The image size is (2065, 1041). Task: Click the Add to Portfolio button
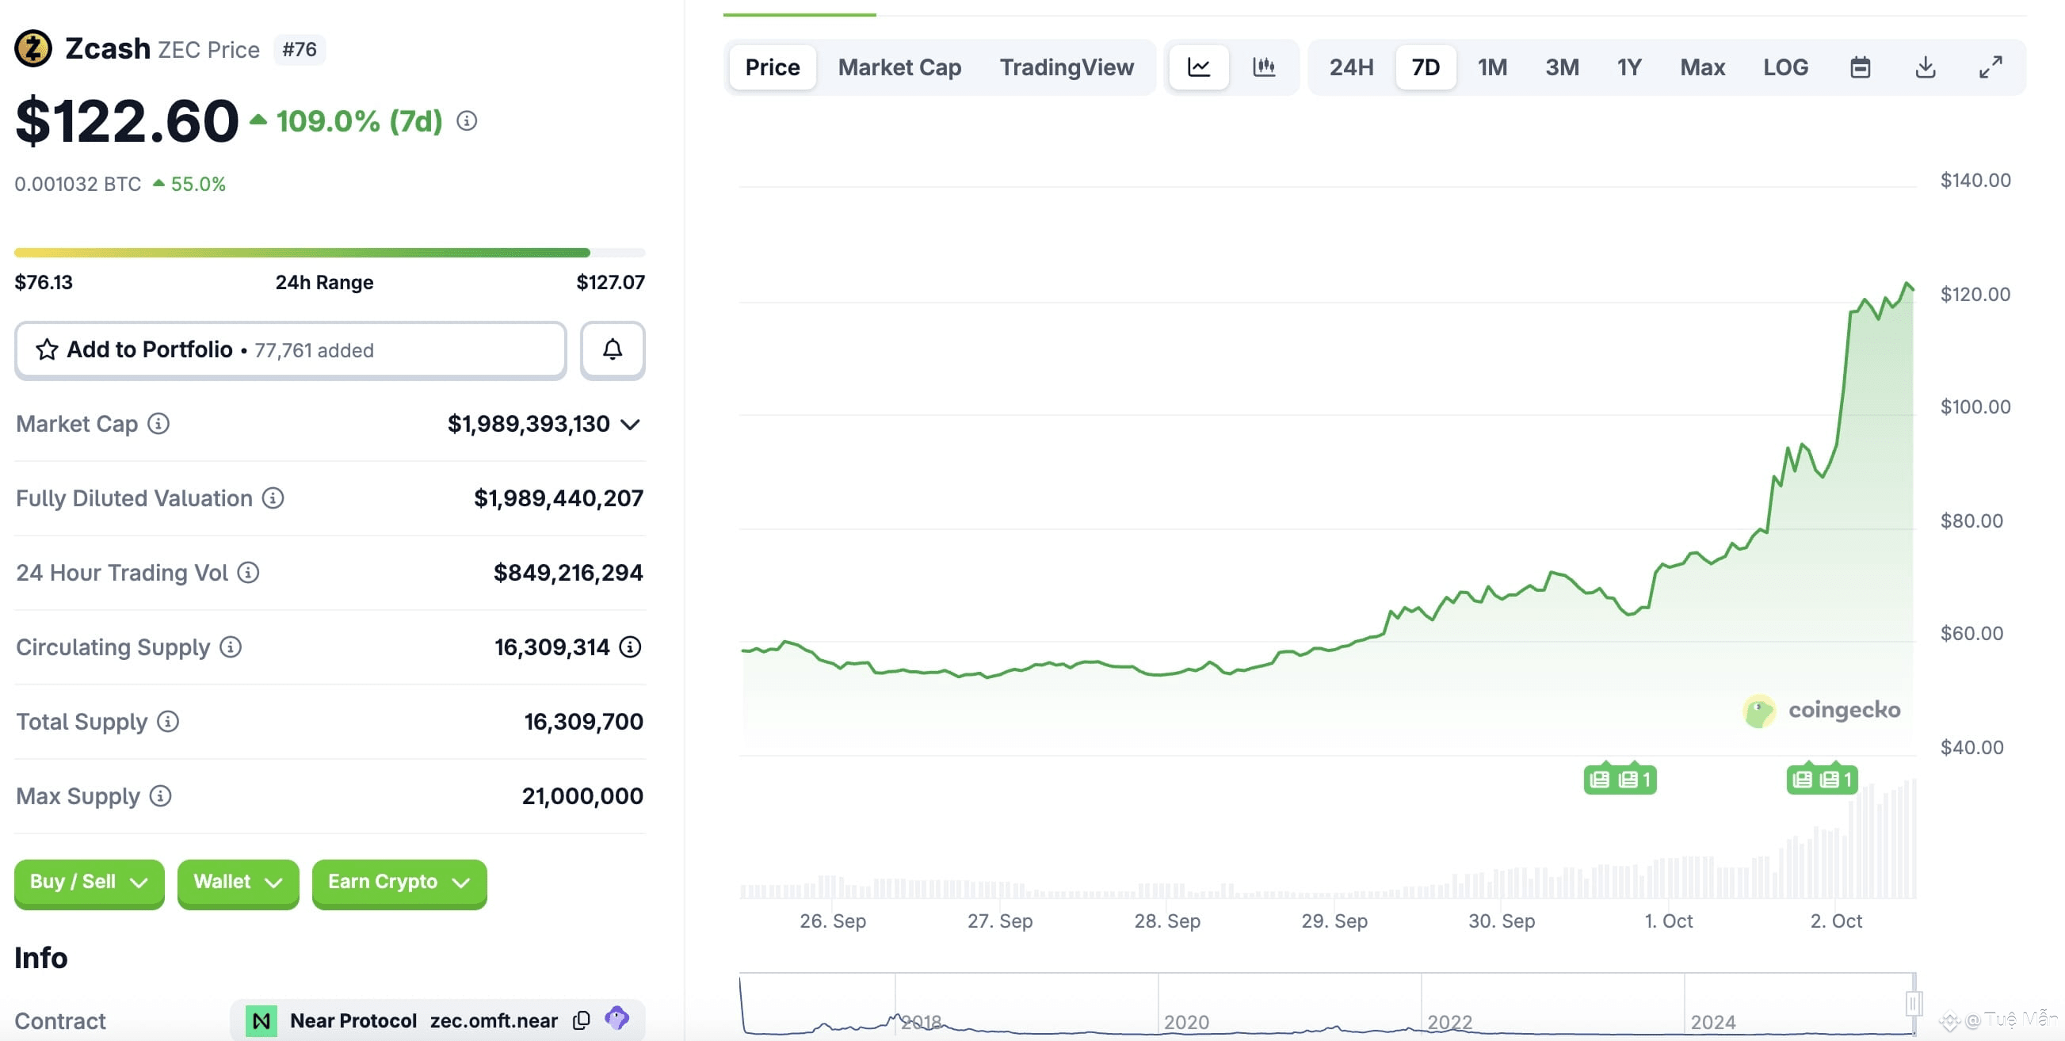[x=290, y=350]
